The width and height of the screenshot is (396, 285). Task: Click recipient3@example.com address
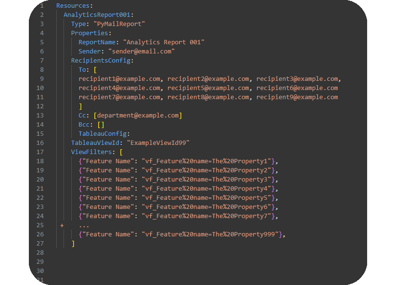point(297,79)
